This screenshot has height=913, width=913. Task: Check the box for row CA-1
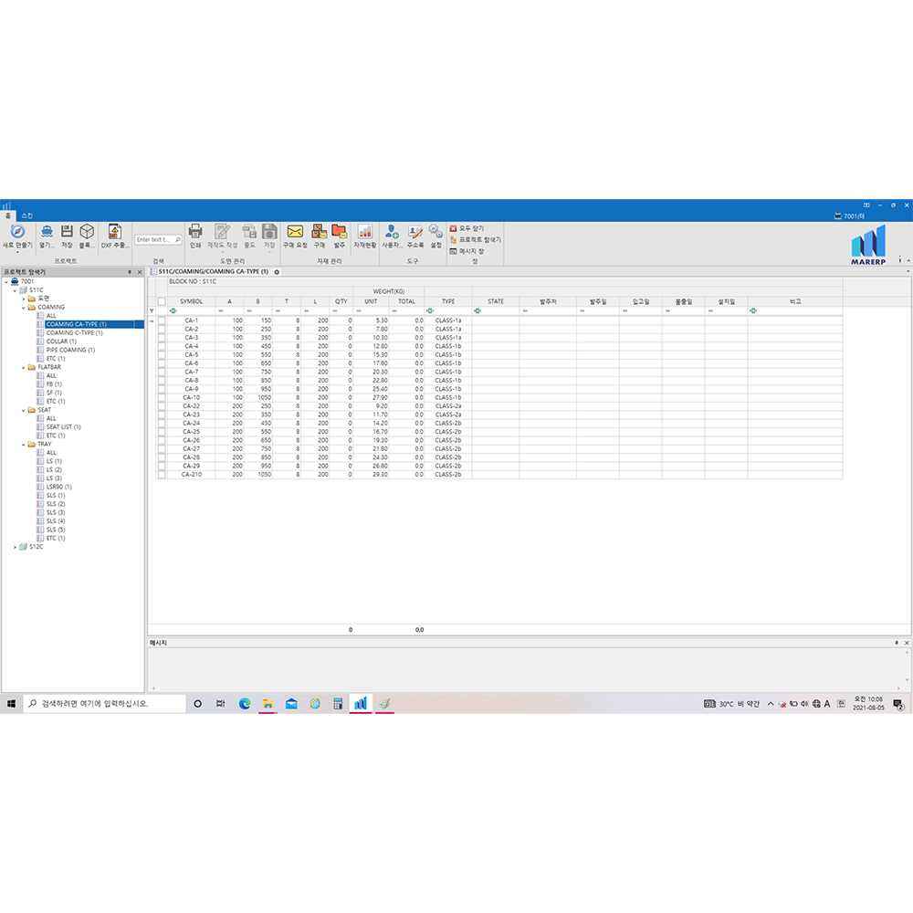pos(162,320)
